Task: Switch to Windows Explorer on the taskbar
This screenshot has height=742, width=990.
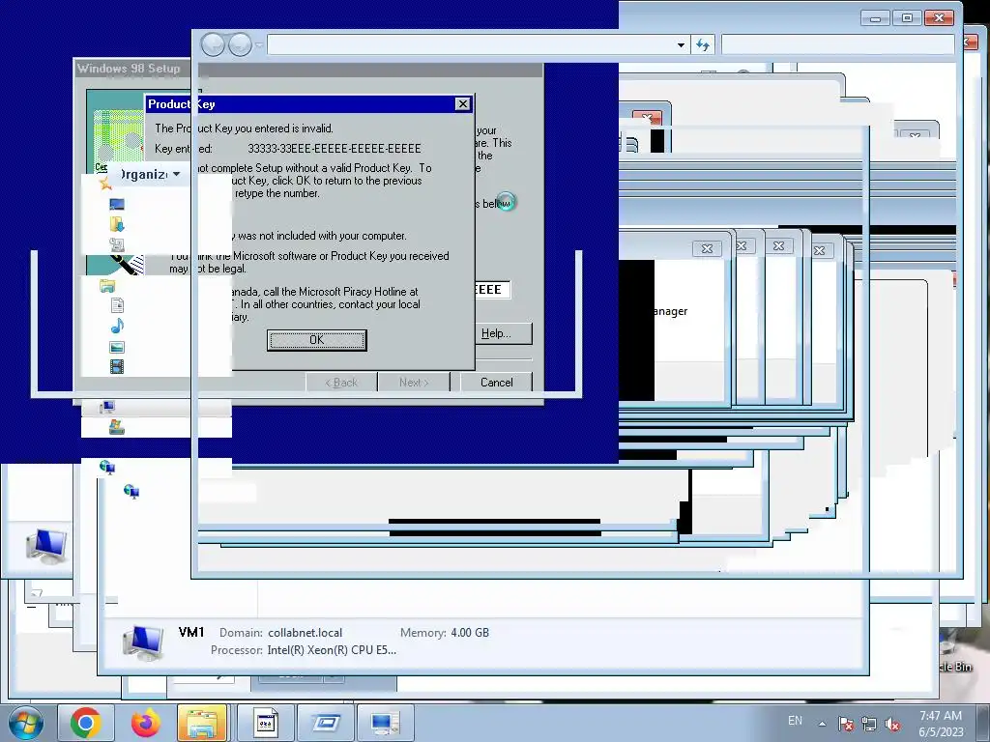Action: tap(201, 723)
